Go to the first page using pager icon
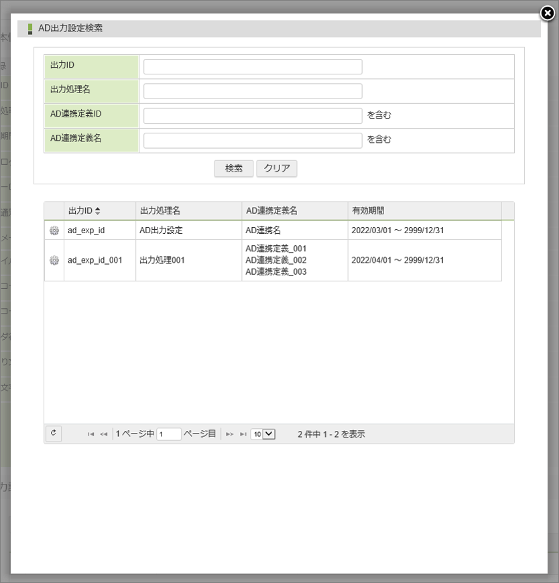The height and width of the screenshot is (583, 559). 90,434
